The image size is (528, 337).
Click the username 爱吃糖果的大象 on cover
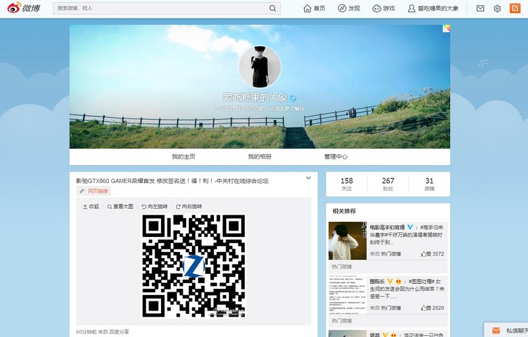tap(255, 97)
